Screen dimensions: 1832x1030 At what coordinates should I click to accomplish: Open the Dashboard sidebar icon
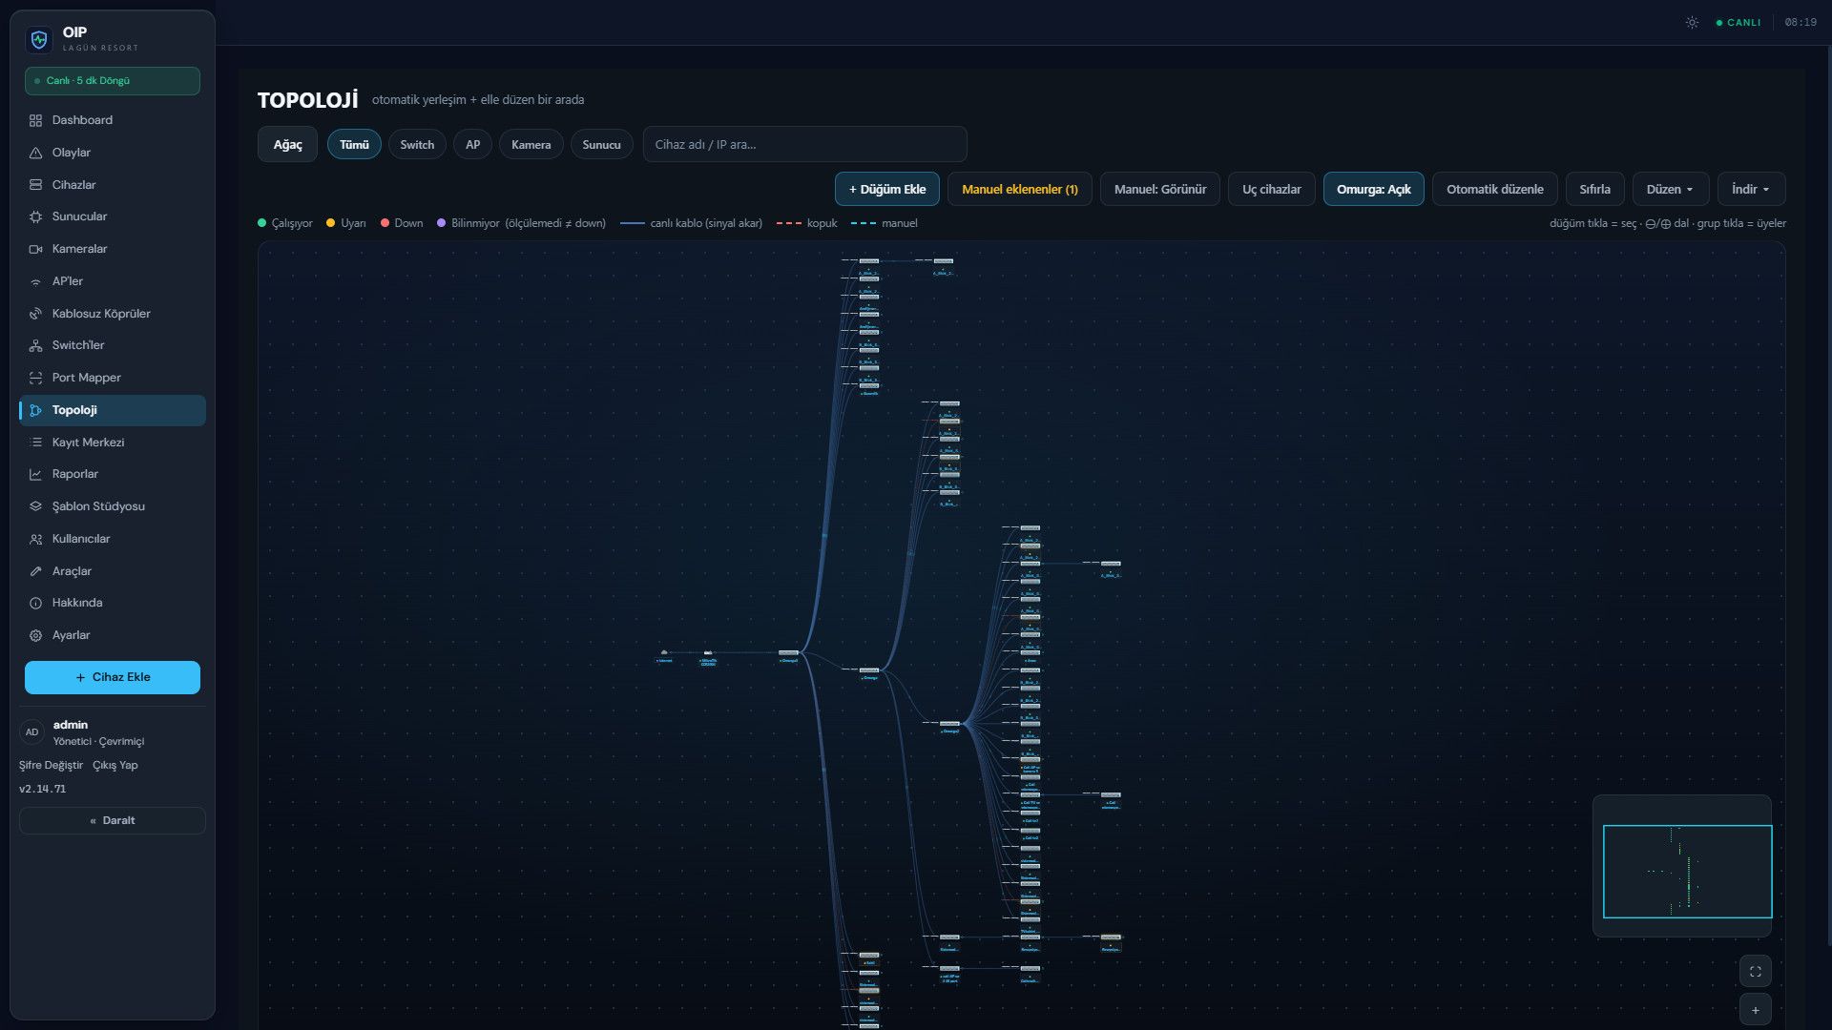click(35, 120)
